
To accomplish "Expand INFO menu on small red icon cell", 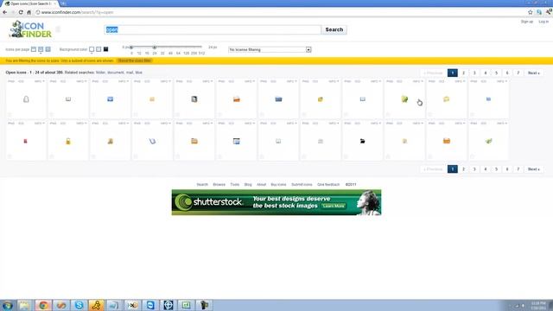I will (x=40, y=124).
